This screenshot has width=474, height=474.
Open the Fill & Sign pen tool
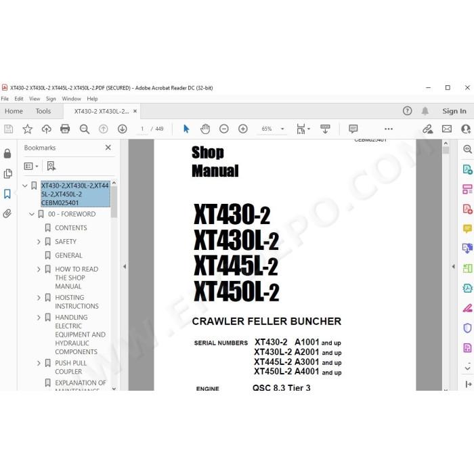(x=467, y=308)
